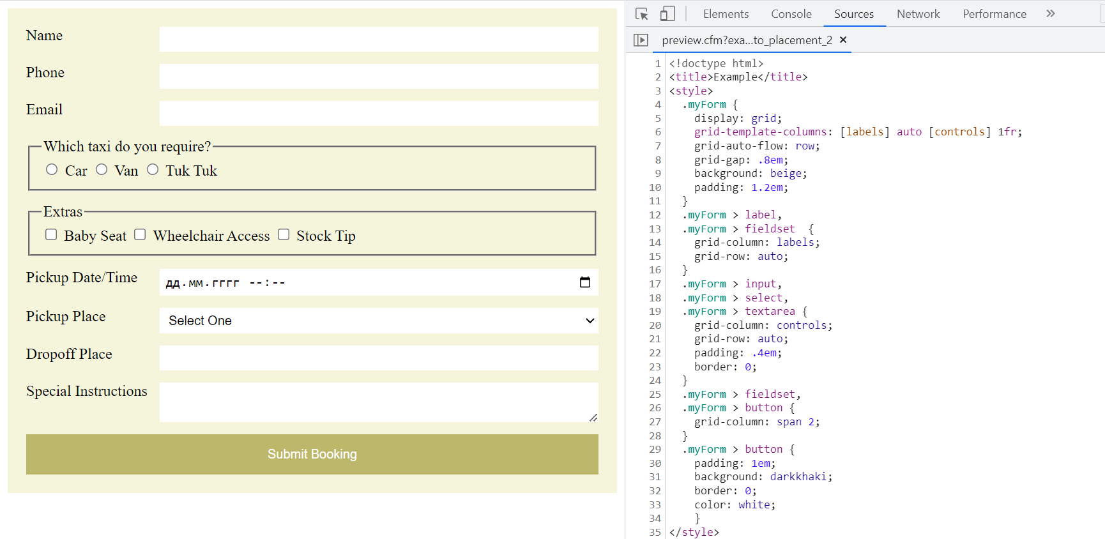Select the Tuk Tuk radio button
Screen dimensions: 1105x539
point(153,170)
